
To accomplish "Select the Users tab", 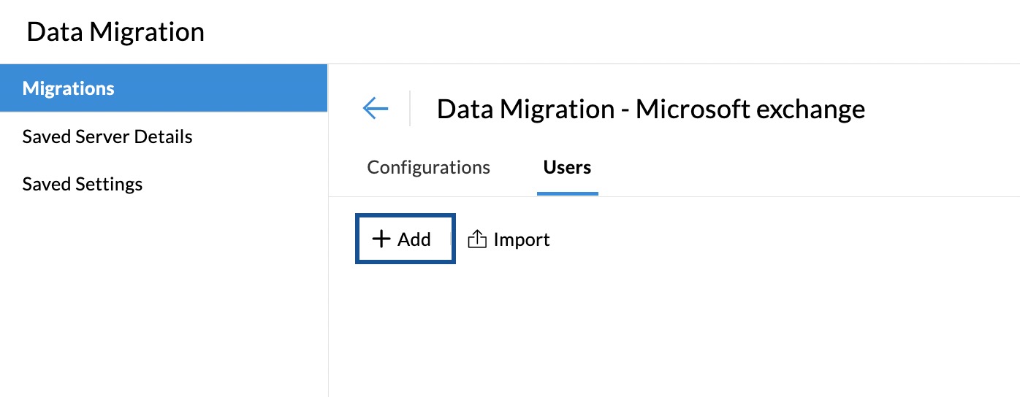I will [x=567, y=167].
